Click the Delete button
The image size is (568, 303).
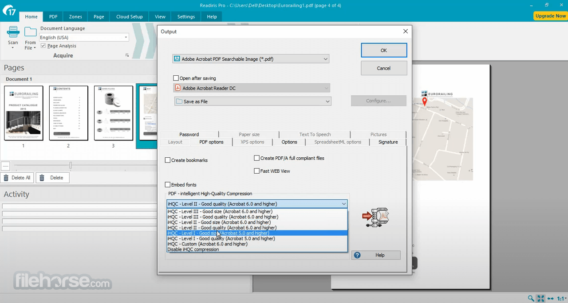(x=52, y=178)
